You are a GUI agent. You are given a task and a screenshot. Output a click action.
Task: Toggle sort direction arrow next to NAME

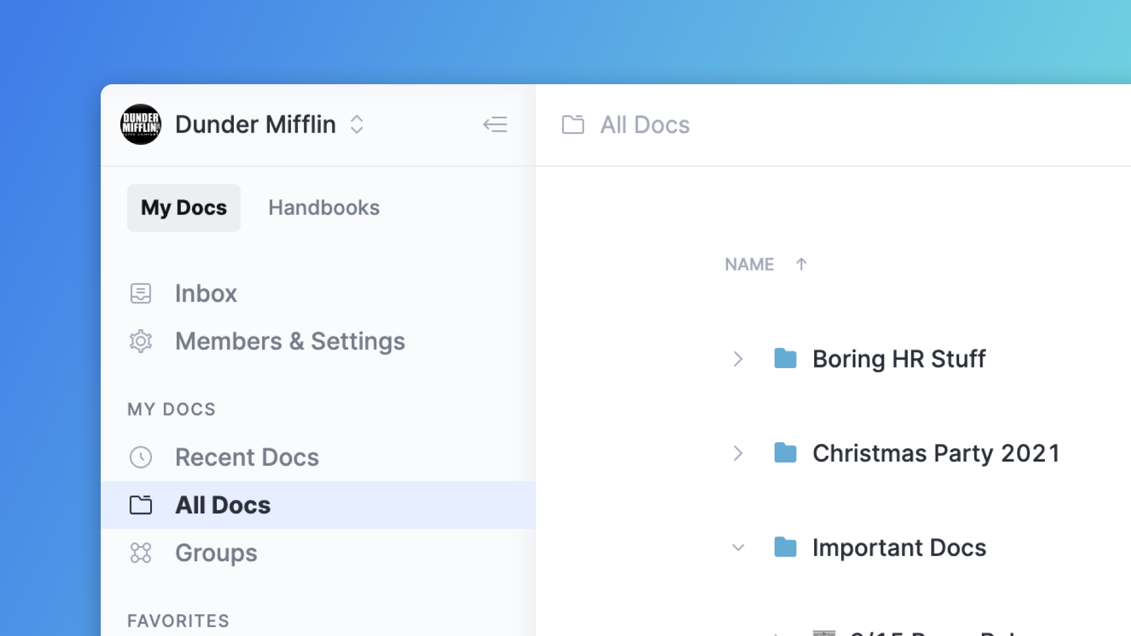801,264
